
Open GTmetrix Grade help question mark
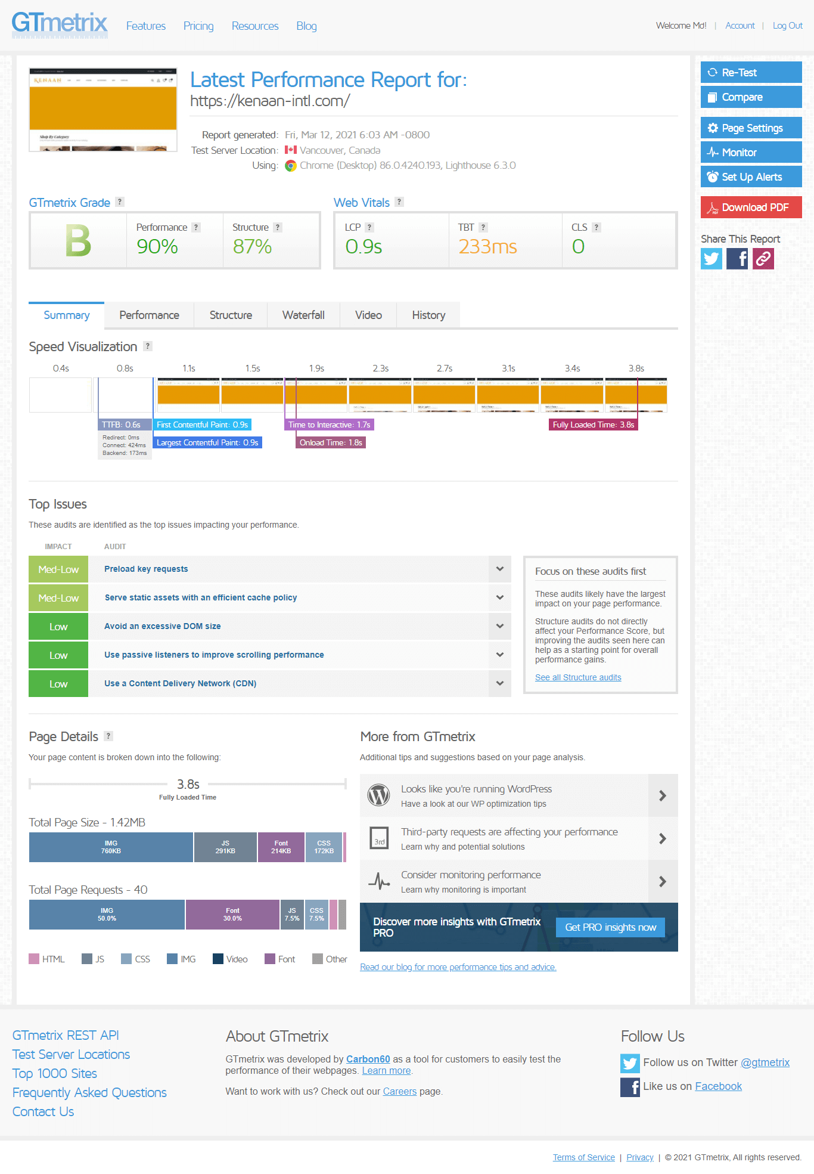(x=120, y=202)
